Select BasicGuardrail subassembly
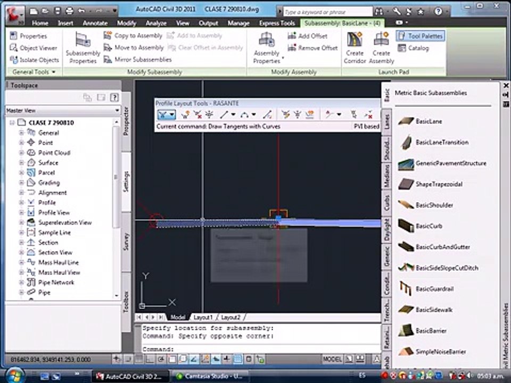 (426, 288)
